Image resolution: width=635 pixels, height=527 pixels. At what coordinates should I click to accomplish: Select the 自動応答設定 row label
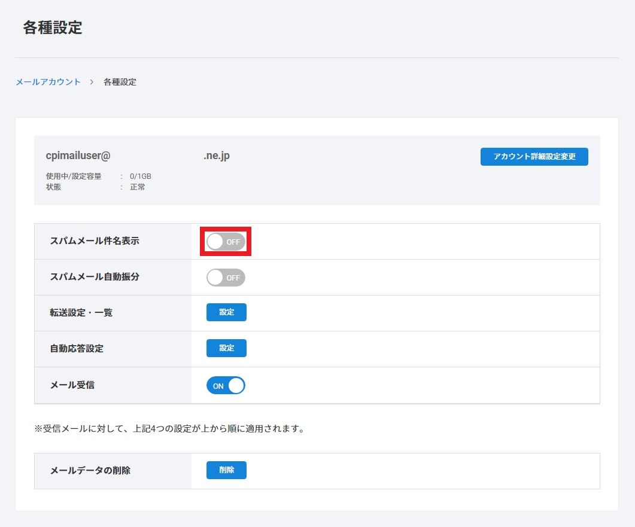[77, 349]
